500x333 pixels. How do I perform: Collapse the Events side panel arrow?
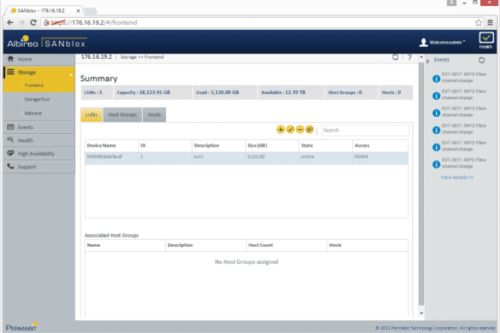(428, 61)
